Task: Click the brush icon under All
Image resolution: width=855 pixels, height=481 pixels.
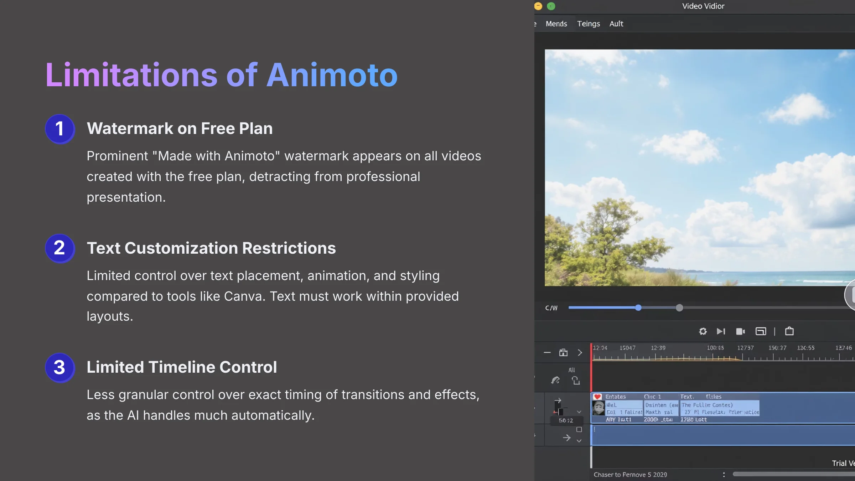Action: [x=555, y=381]
